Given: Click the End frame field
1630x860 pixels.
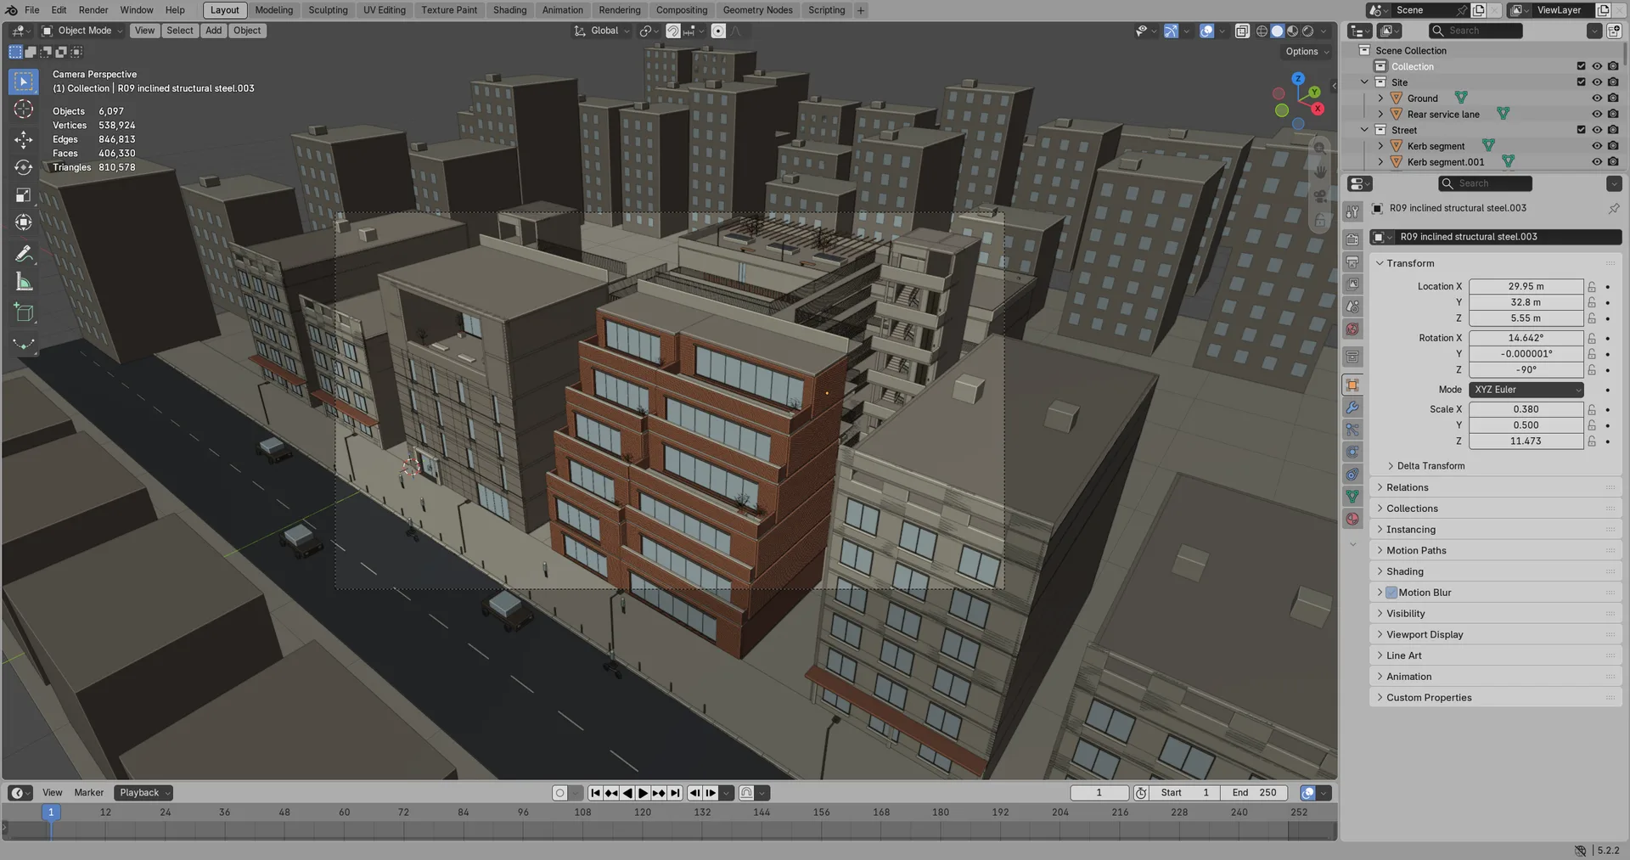Looking at the screenshot, I should pos(1254,793).
